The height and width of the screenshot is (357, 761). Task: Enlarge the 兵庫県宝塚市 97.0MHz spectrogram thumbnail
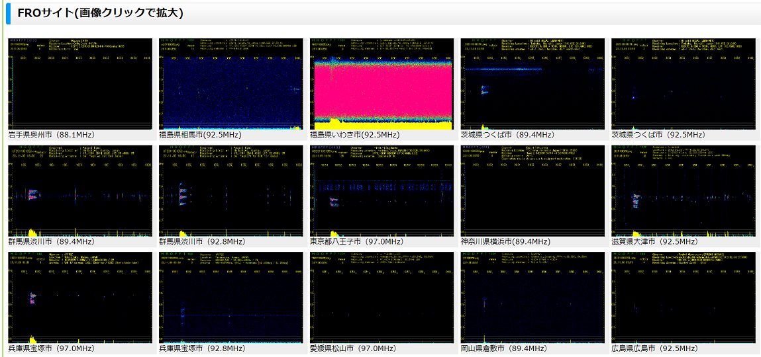coord(80,297)
